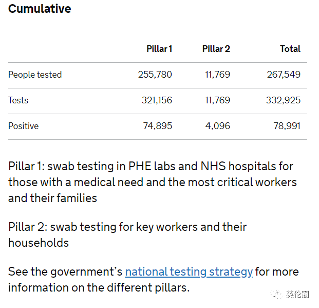Select the Pillar 2 column header
Image resolution: width=319 pixels, height=308 pixels.
(x=216, y=49)
